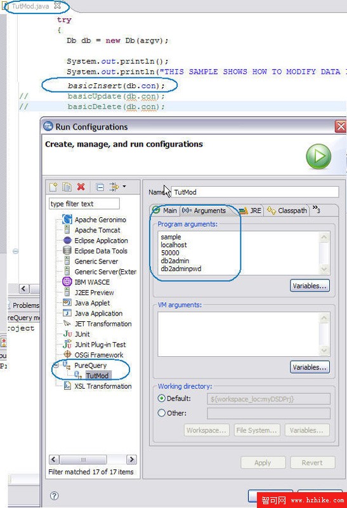Open the filter launch configurations icon
Viewport: 347px width, 508px height.
114,187
